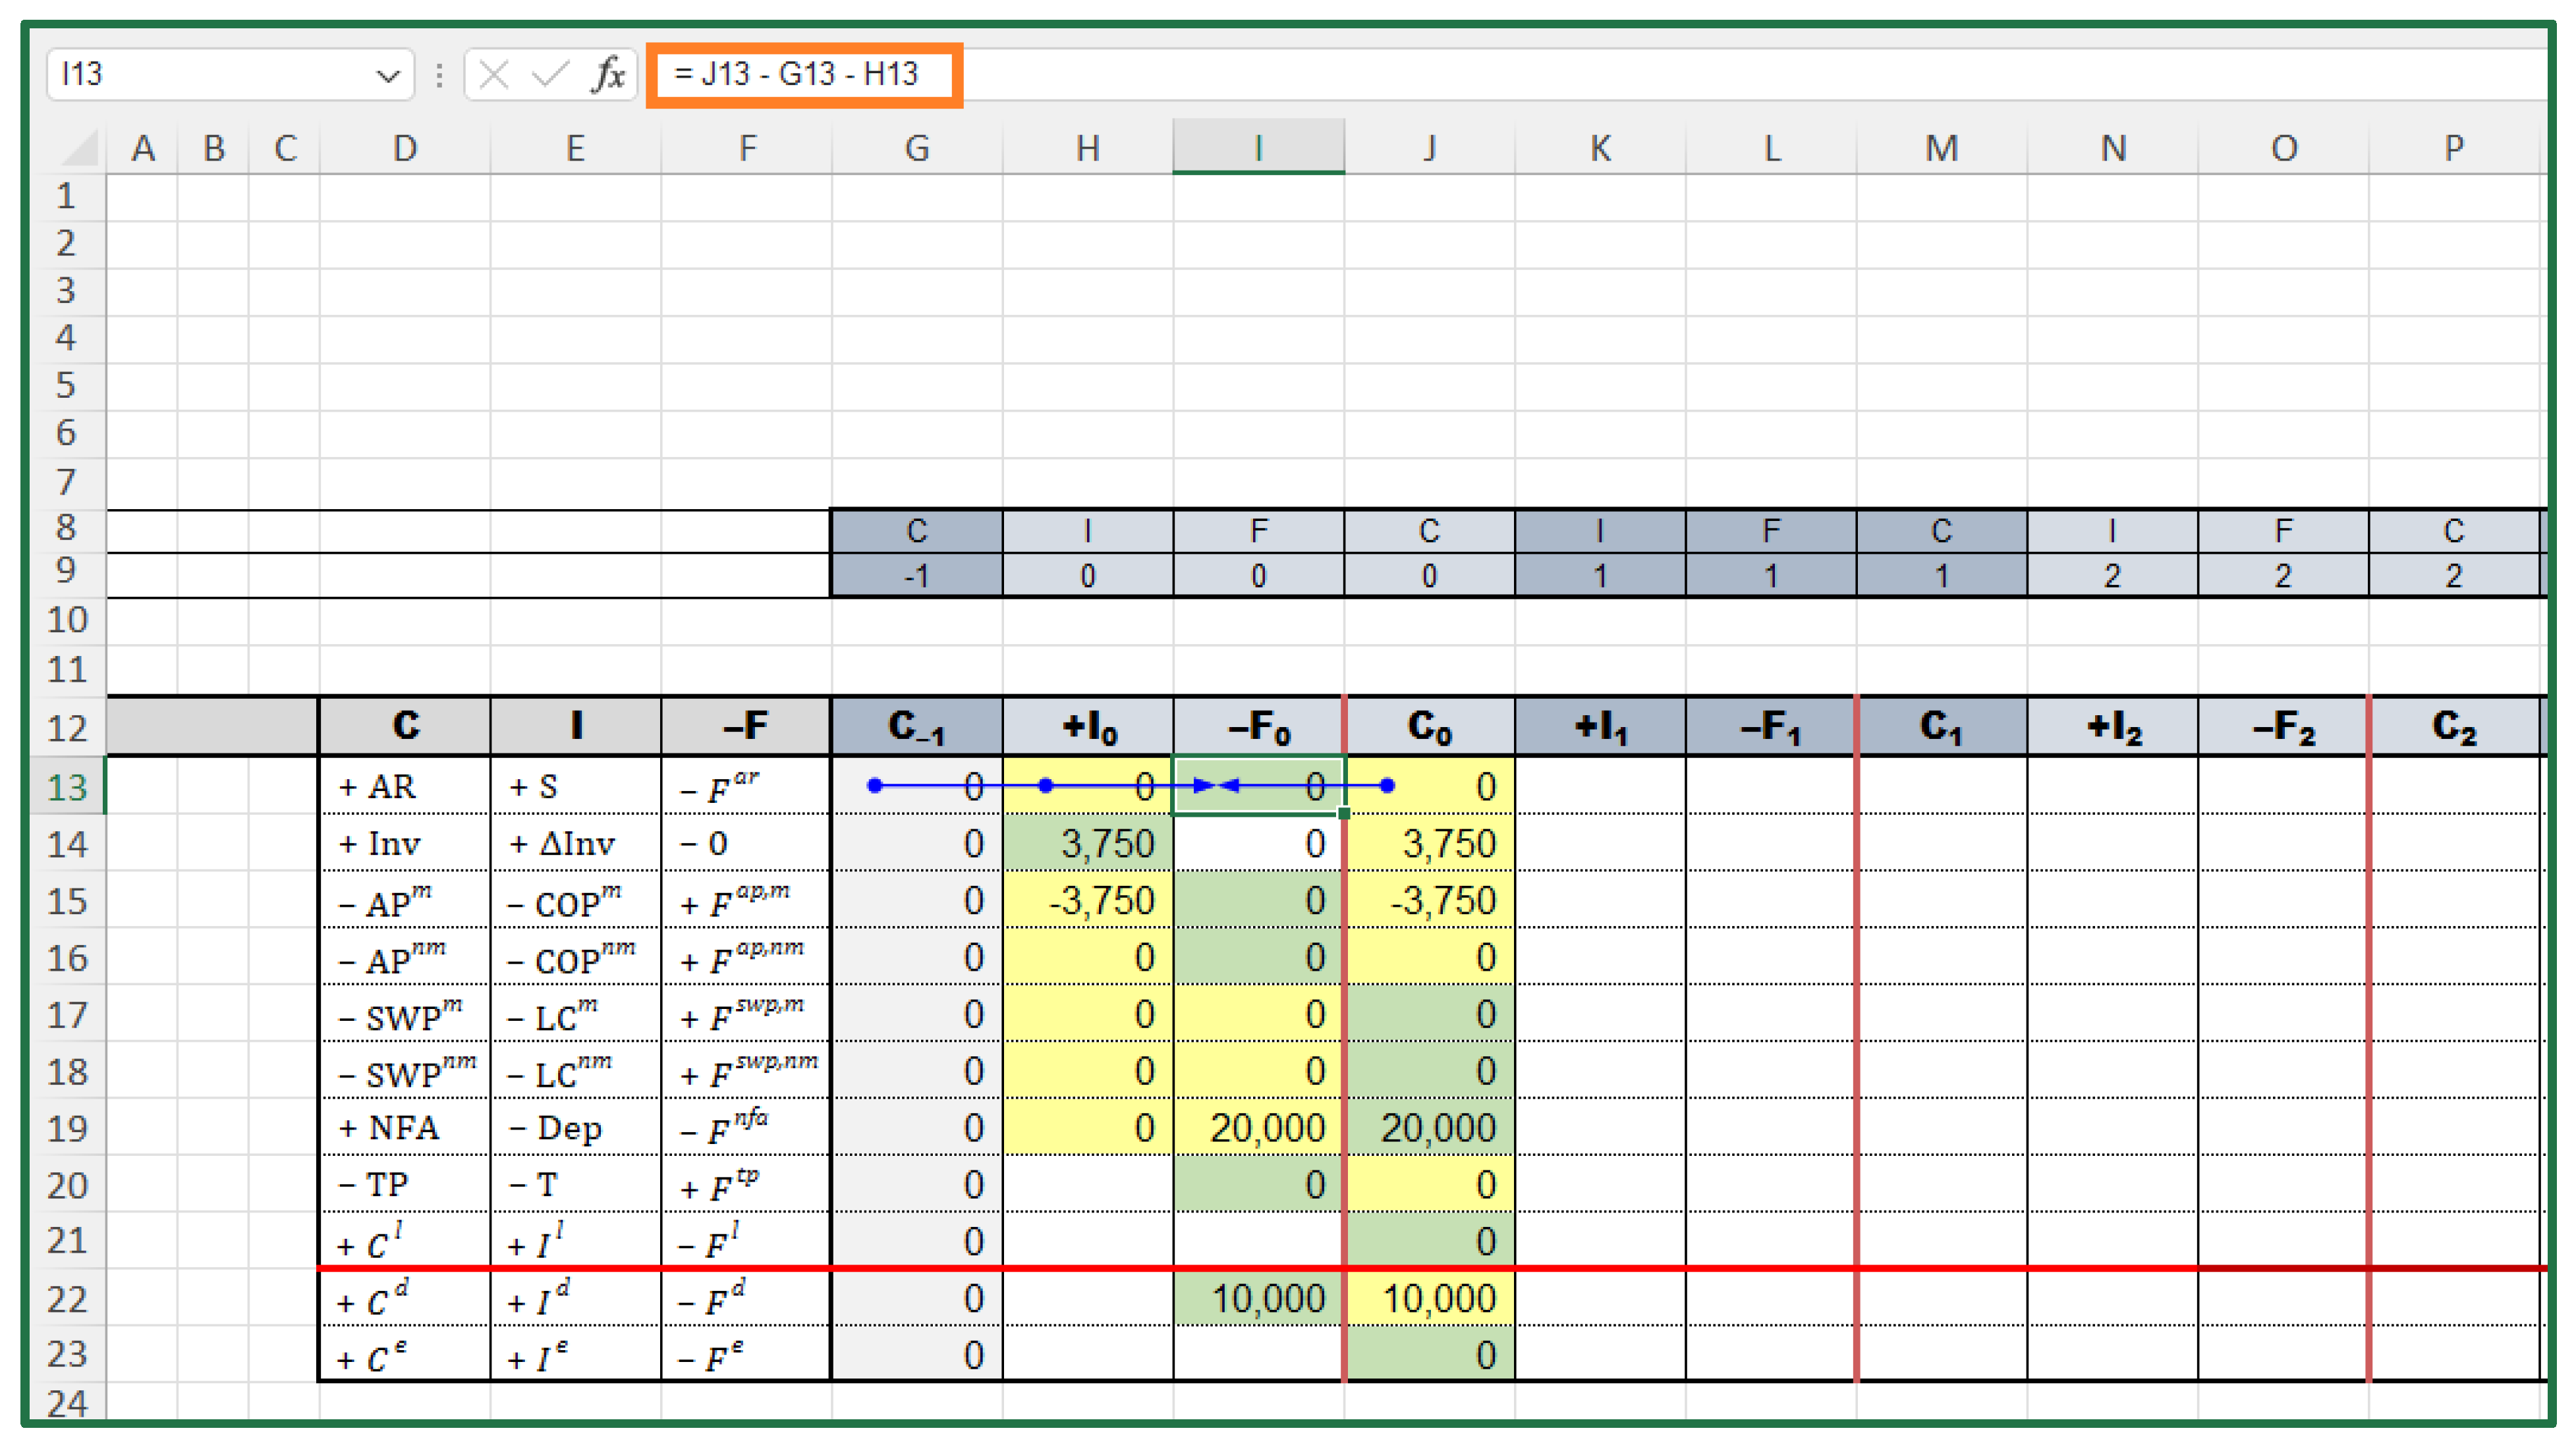This screenshot has width=2576, height=1443.
Task: Click the Enter checkmark formula icon
Action: [x=550, y=74]
